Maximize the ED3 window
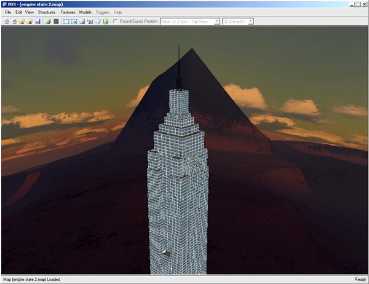Viewport: 369px width, 284px height. [358, 4]
